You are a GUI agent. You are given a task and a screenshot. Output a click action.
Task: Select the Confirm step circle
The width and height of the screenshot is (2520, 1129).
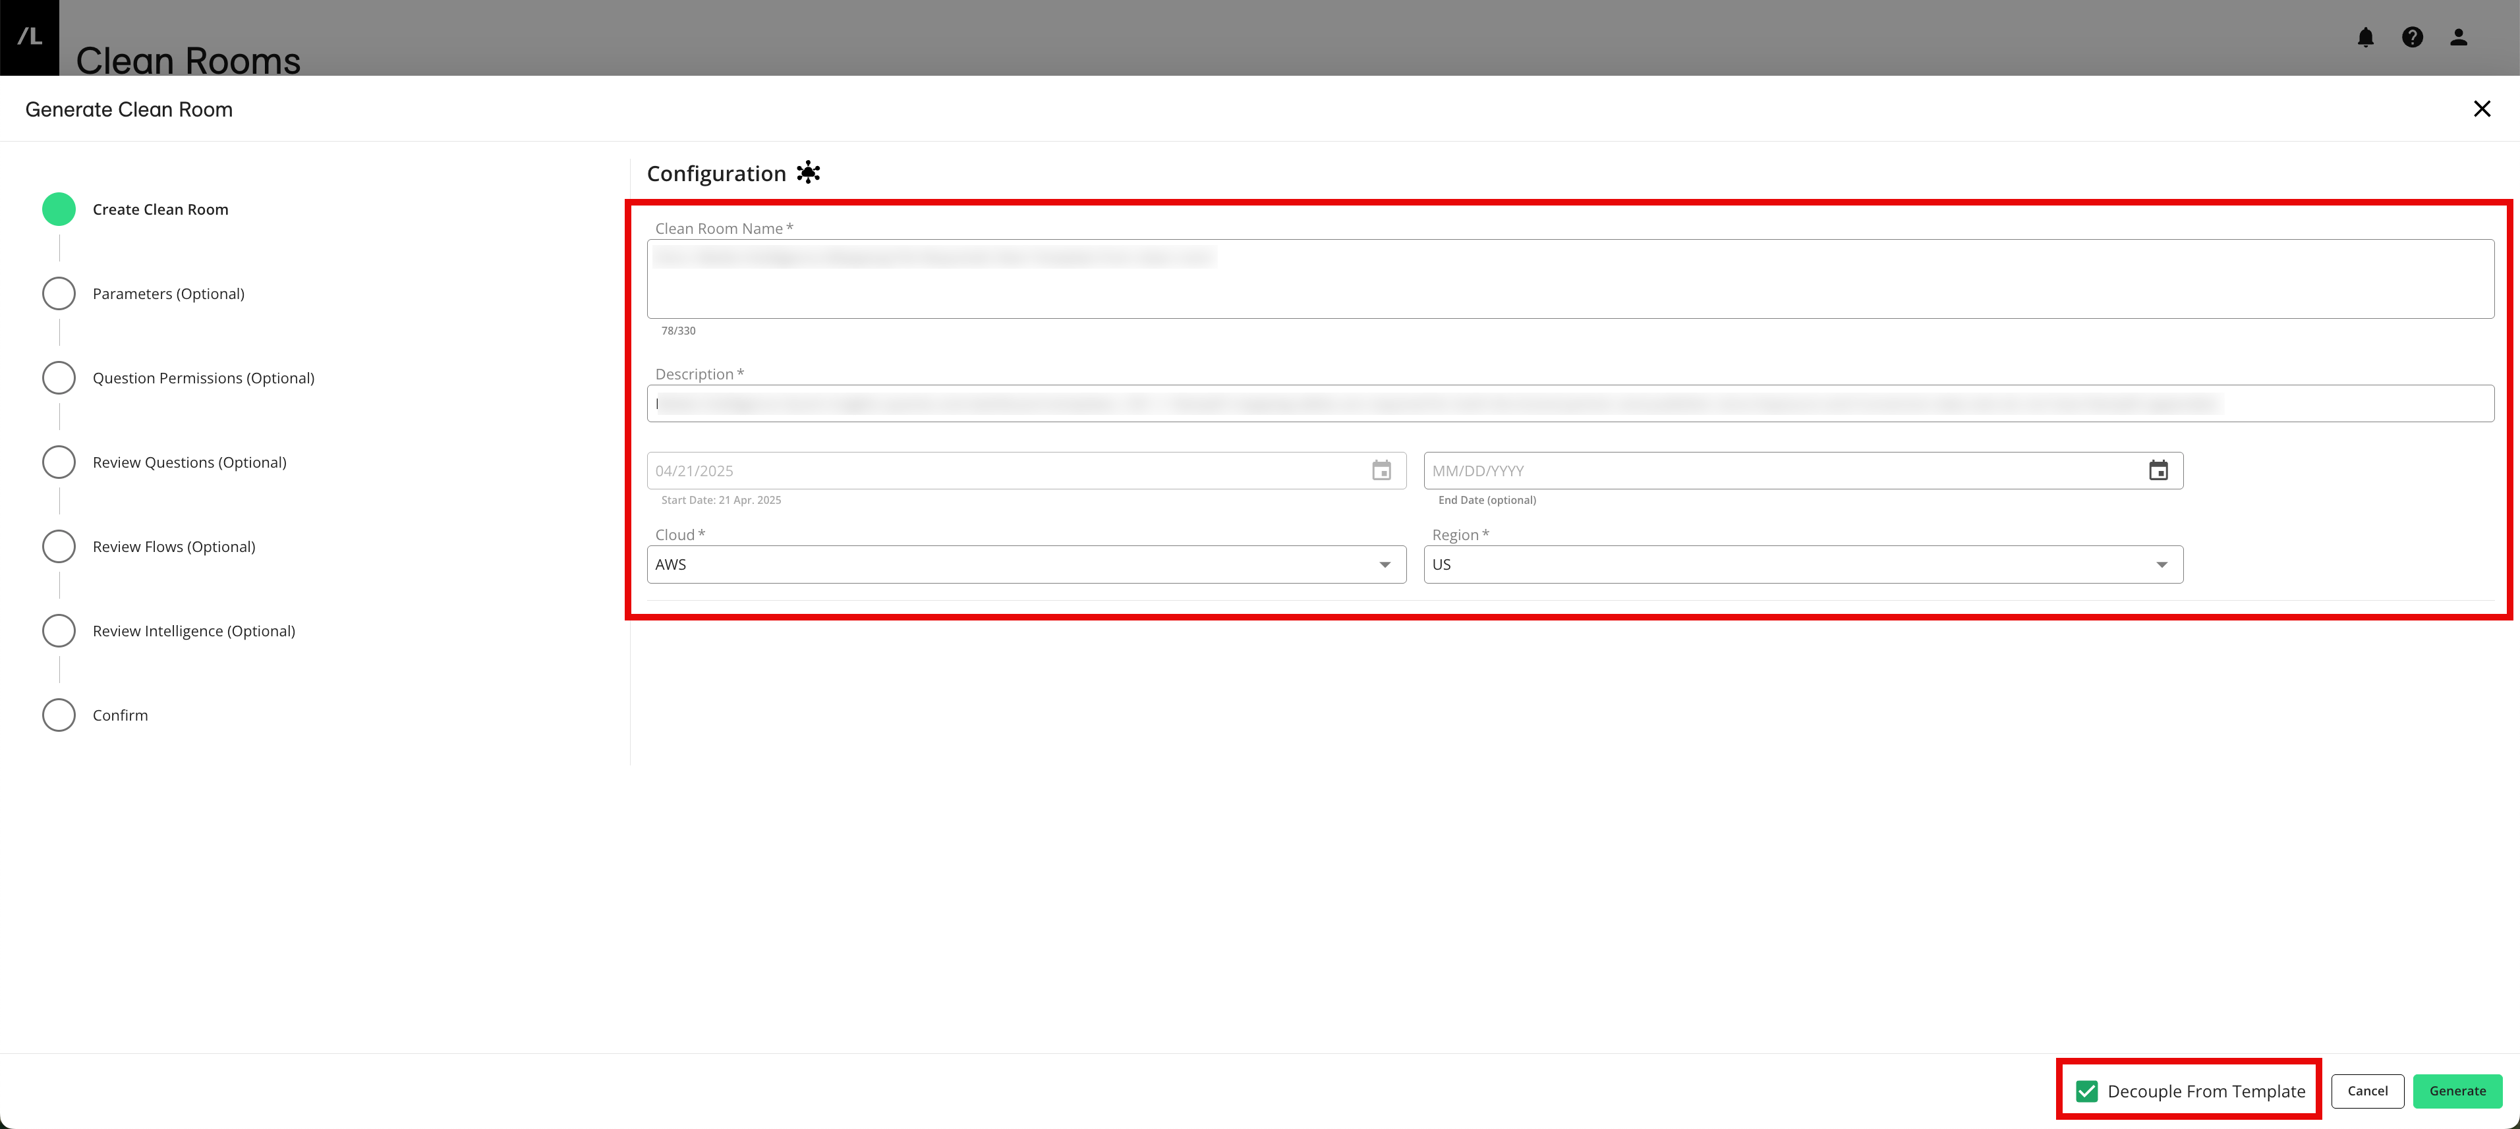59,715
